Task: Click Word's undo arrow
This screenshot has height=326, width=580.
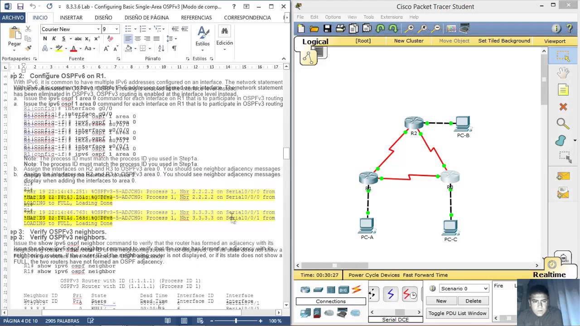Action: 33,7
